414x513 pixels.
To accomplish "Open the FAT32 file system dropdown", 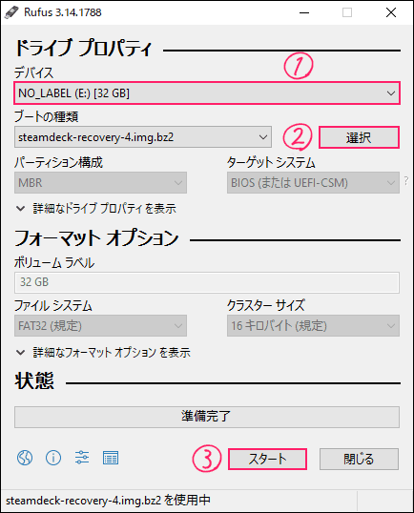I will point(100,325).
